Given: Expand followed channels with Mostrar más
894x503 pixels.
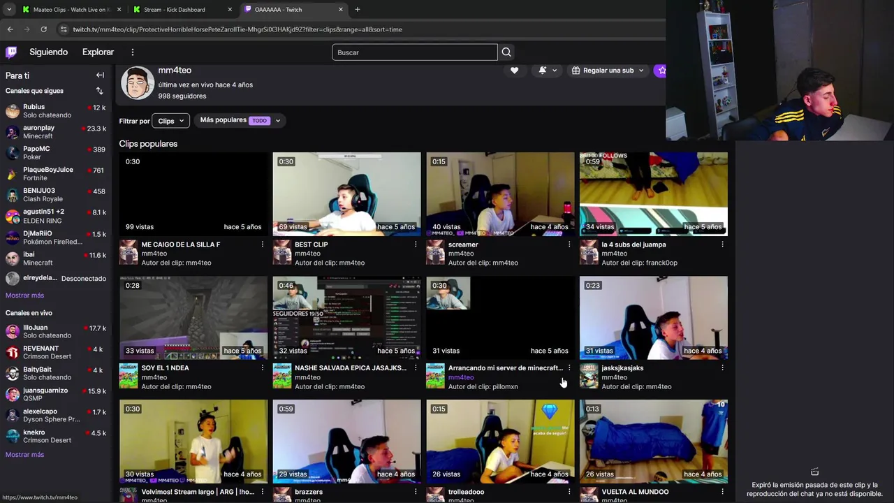Looking at the screenshot, I should 24,296.
